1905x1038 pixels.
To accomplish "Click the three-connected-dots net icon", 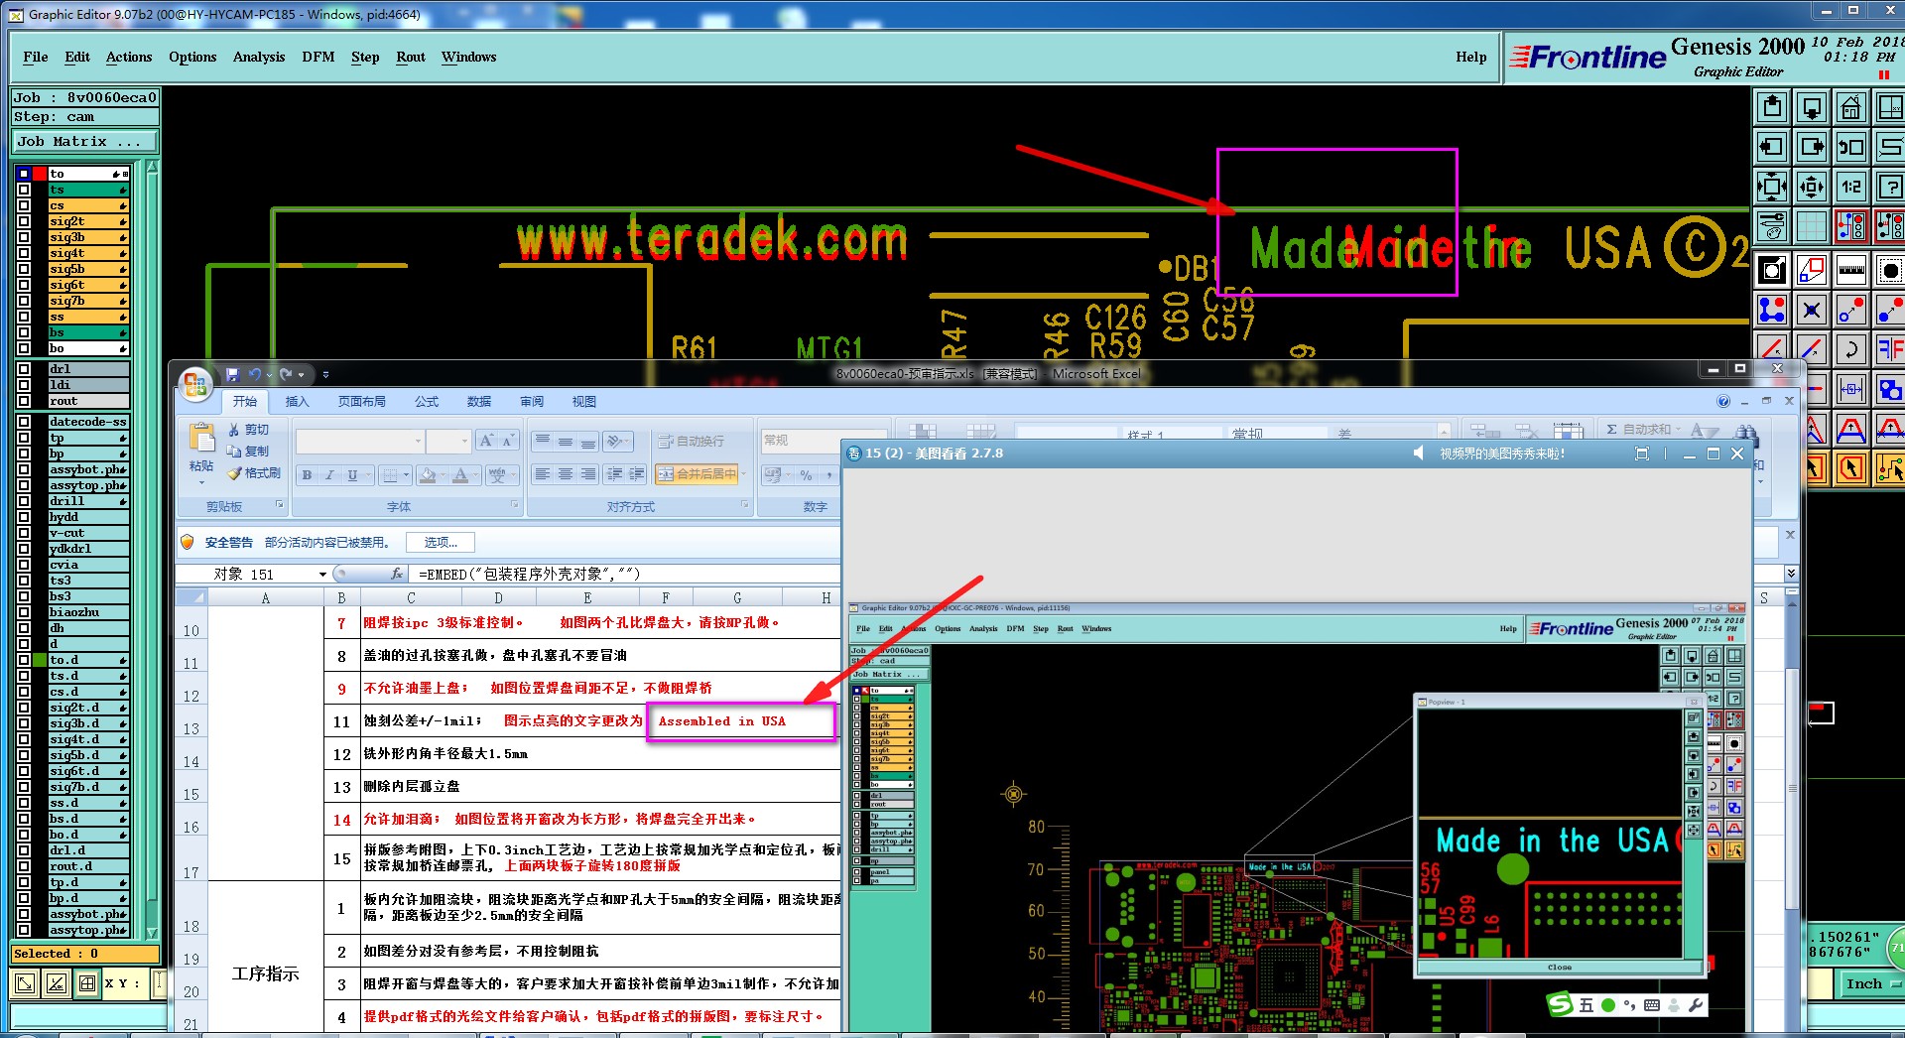I will [1772, 310].
